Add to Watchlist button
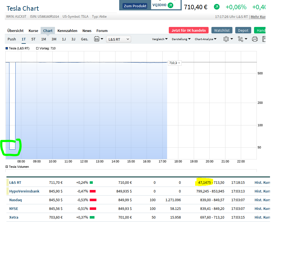The image size is (300, 259). pyautogui.click(x=222, y=30)
